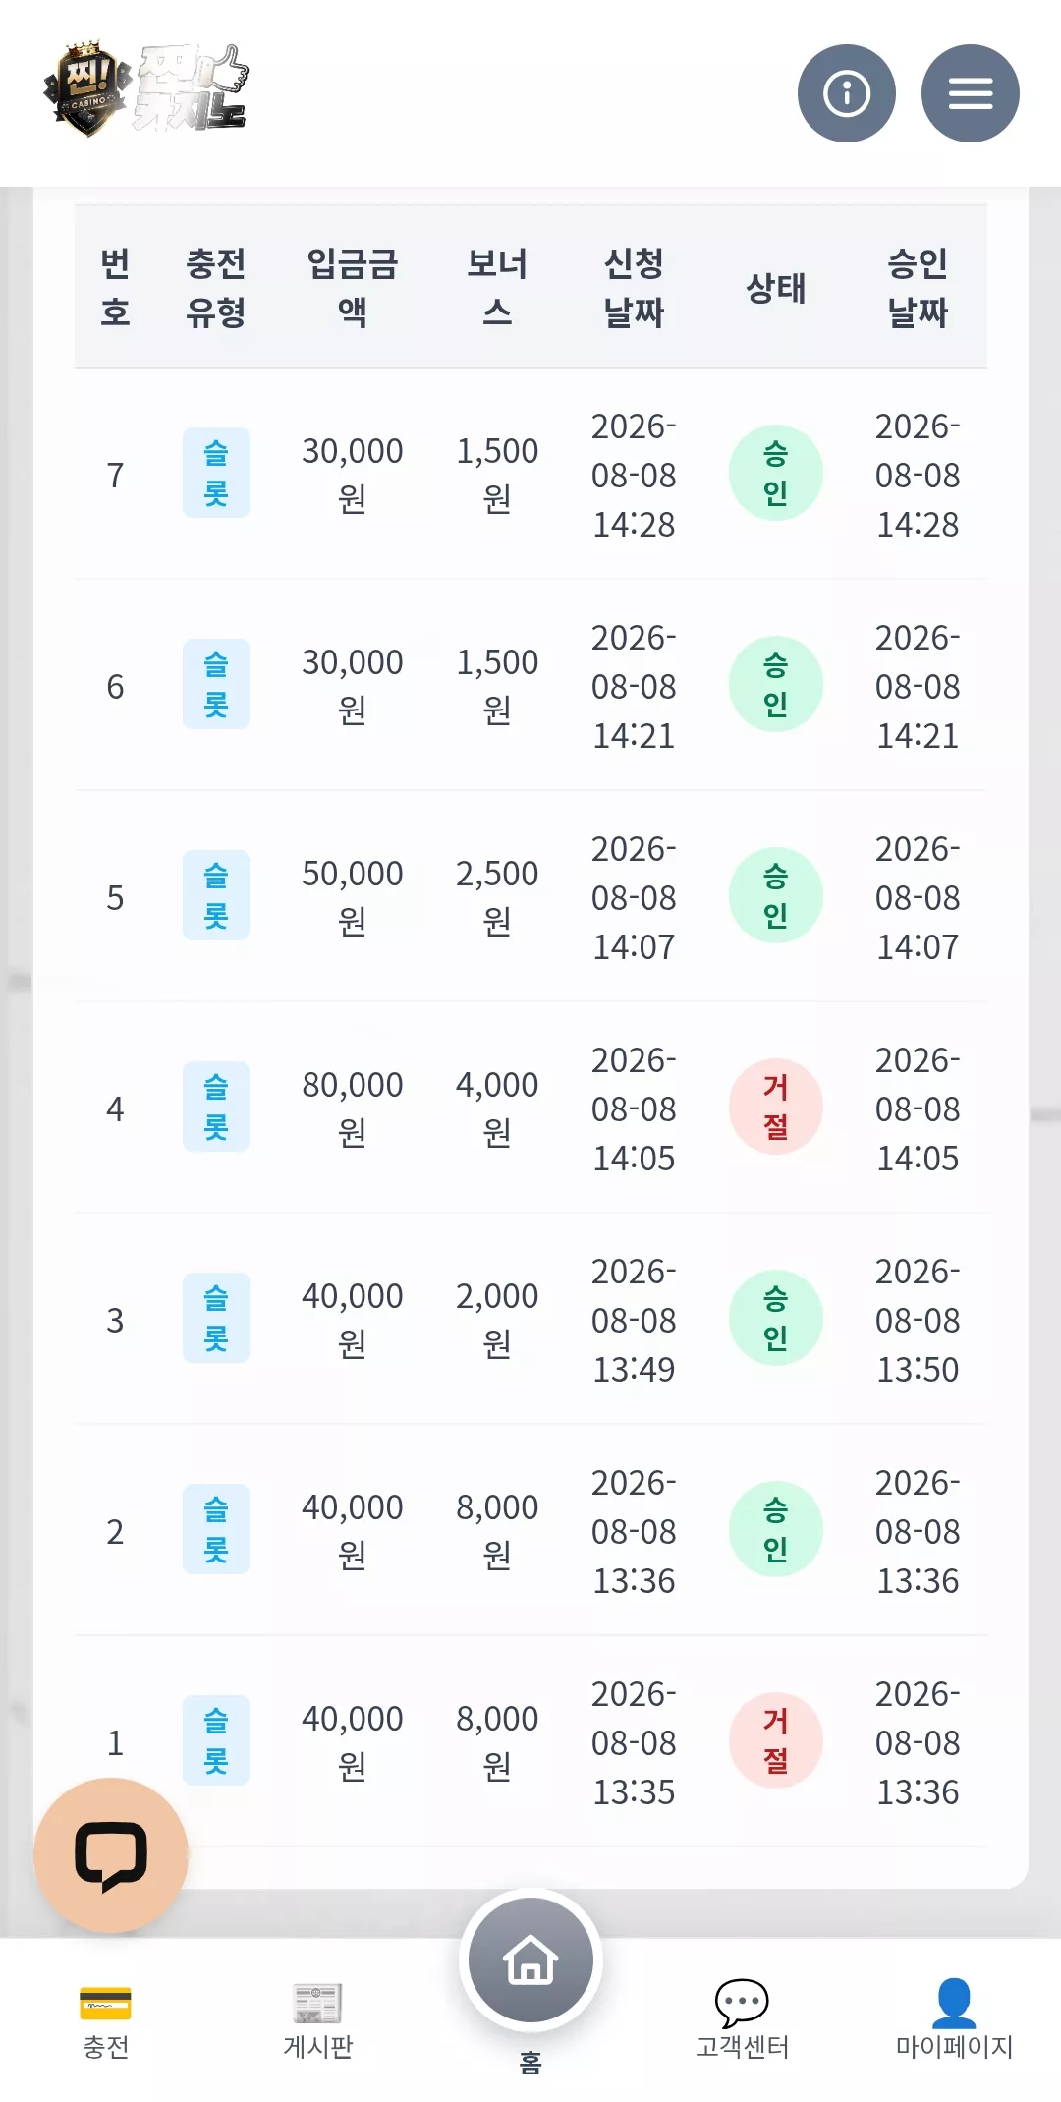The height and width of the screenshot is (2102, 1061).
Task: Click the 승인날짜 column header
Action: 918,287
